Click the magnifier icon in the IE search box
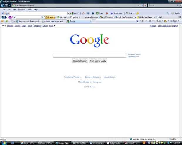 point(178,5)
